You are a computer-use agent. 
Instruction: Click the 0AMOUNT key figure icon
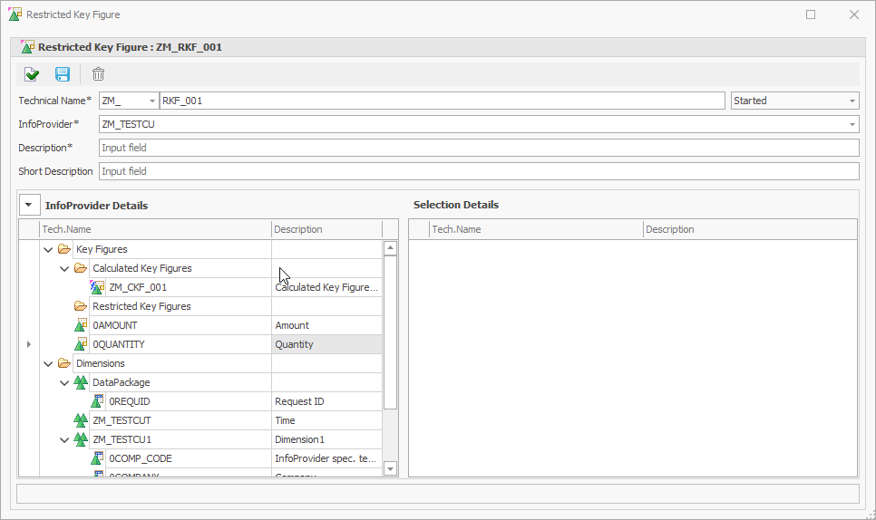(x=81, y=325)
